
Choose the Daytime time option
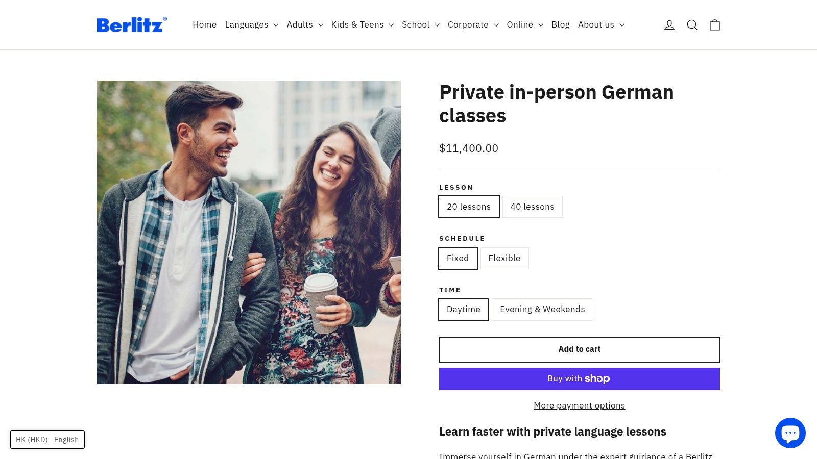(463, 309)
